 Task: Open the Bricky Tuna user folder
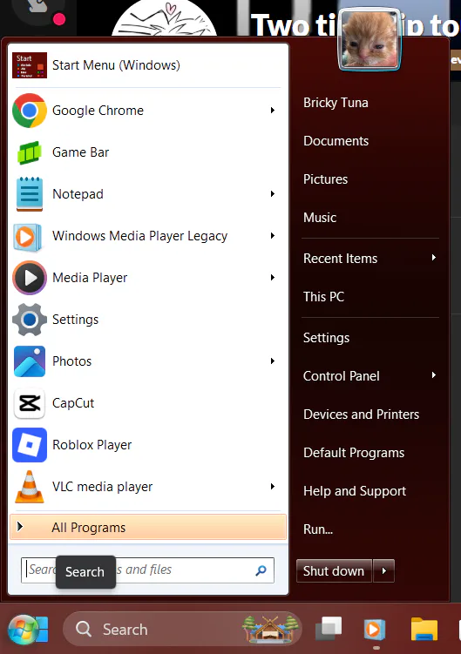[336, 103]
